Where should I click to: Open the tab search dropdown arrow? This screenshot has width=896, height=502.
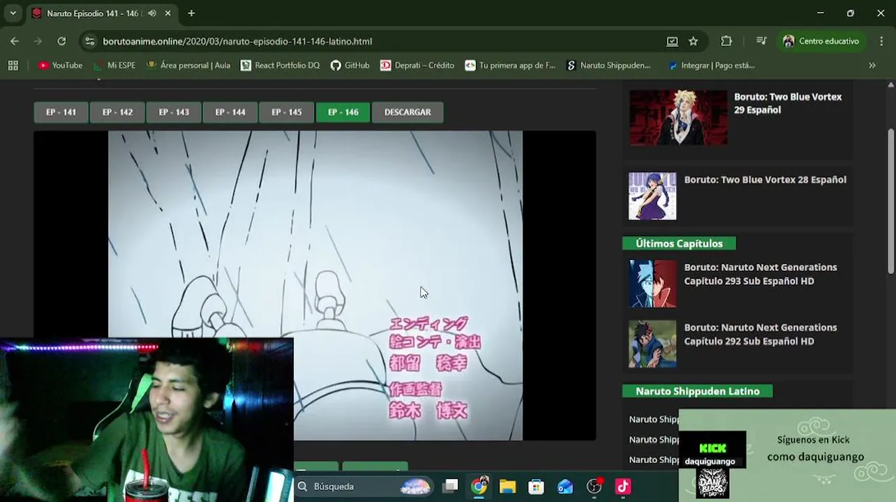[x=13, y=13]
